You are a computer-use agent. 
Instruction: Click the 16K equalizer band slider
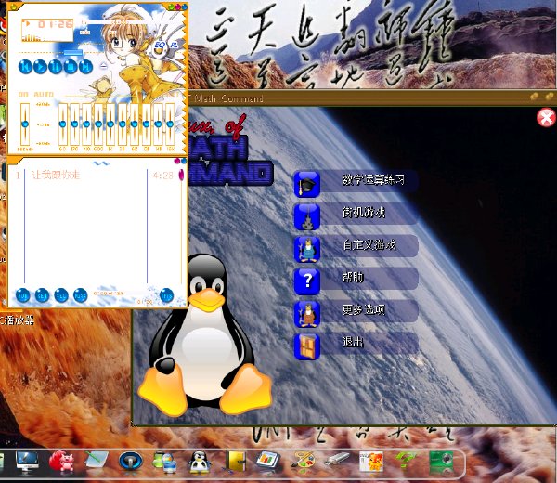coord(170,124)
